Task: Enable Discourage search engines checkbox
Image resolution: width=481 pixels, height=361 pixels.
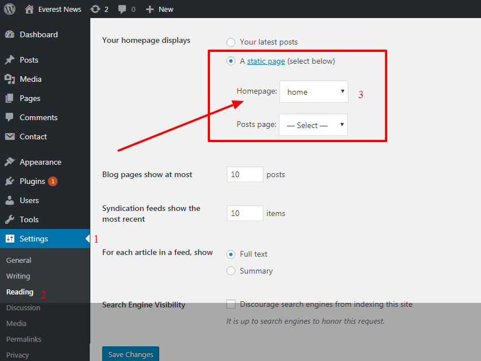Action: click(x=231, y=304)
